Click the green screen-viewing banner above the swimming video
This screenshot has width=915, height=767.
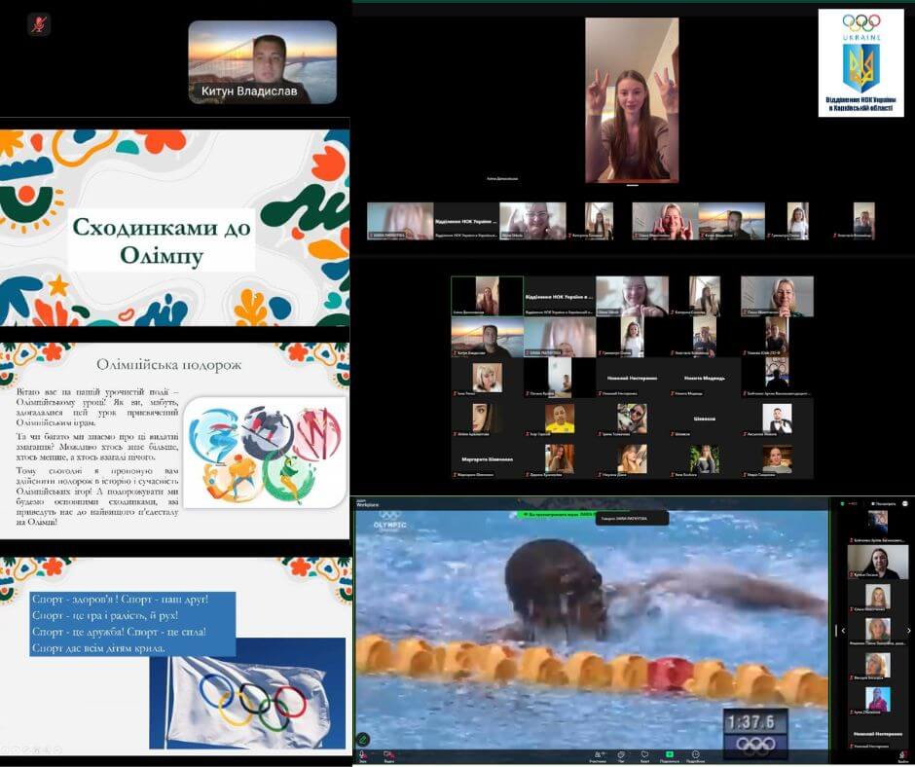click(556, 515)
